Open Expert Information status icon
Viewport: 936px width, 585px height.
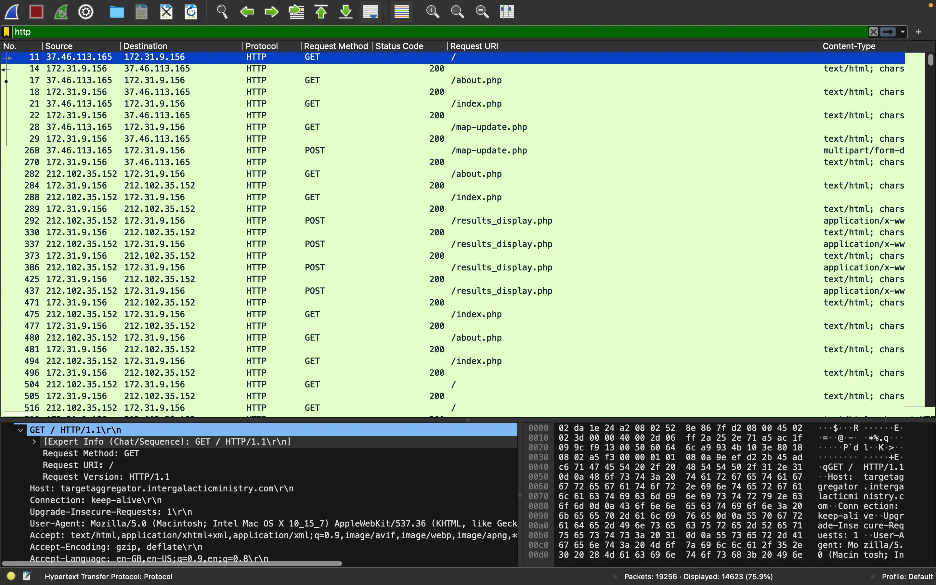[x=11, y=576]
